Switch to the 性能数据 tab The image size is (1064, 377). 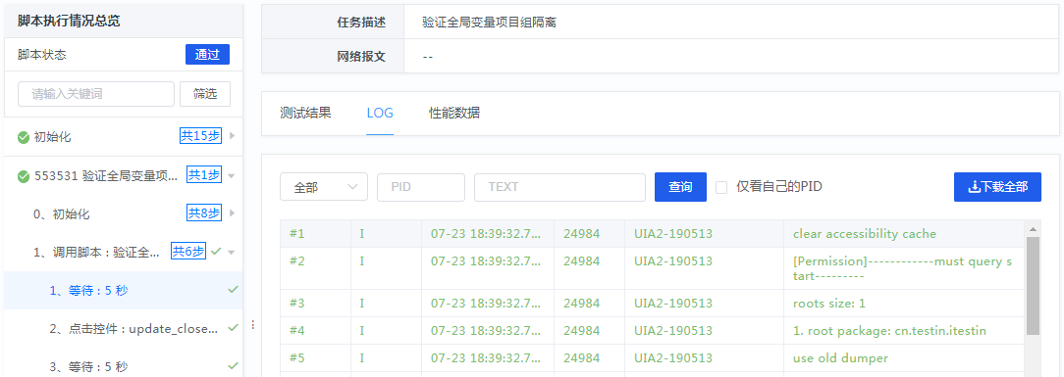coord(453,113)
